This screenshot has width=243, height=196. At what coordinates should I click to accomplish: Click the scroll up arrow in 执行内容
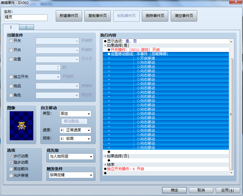point(231,42)
